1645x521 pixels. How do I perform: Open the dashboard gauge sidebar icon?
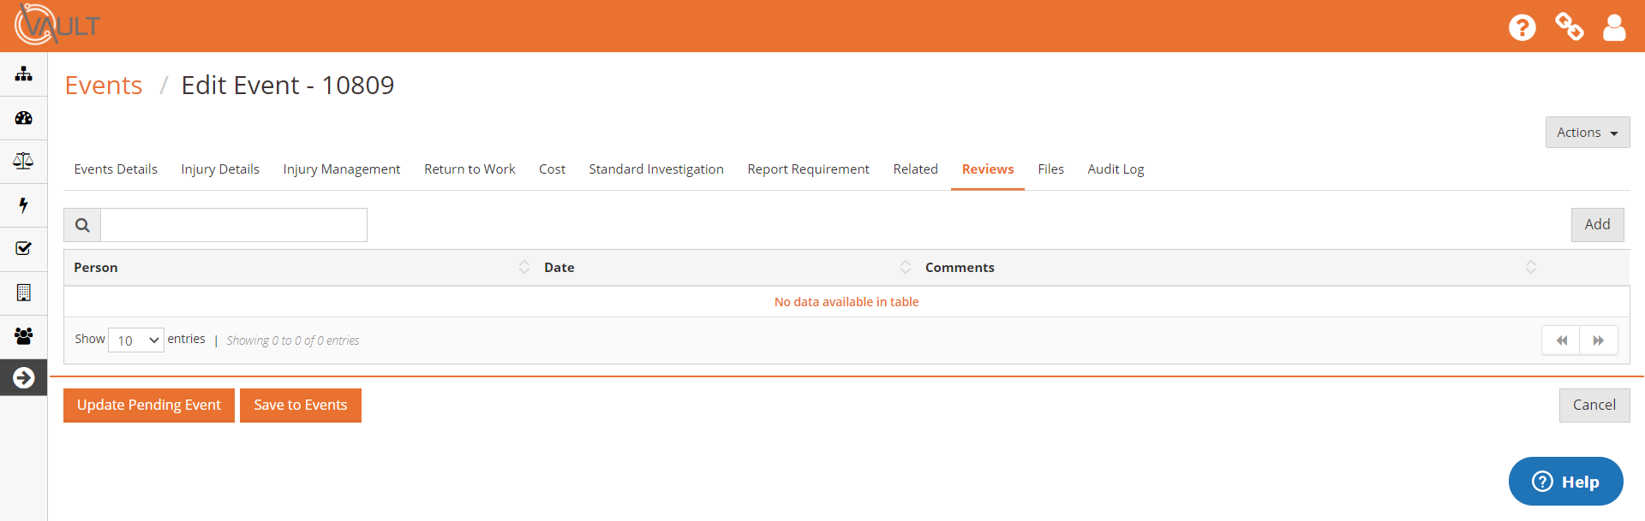pos(24,118)
